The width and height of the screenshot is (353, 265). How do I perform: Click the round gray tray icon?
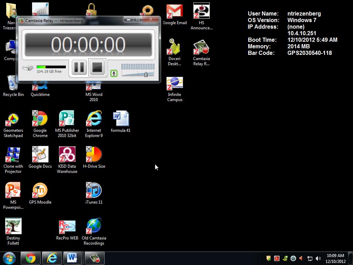pyautogui.click(x=293, y=258)
